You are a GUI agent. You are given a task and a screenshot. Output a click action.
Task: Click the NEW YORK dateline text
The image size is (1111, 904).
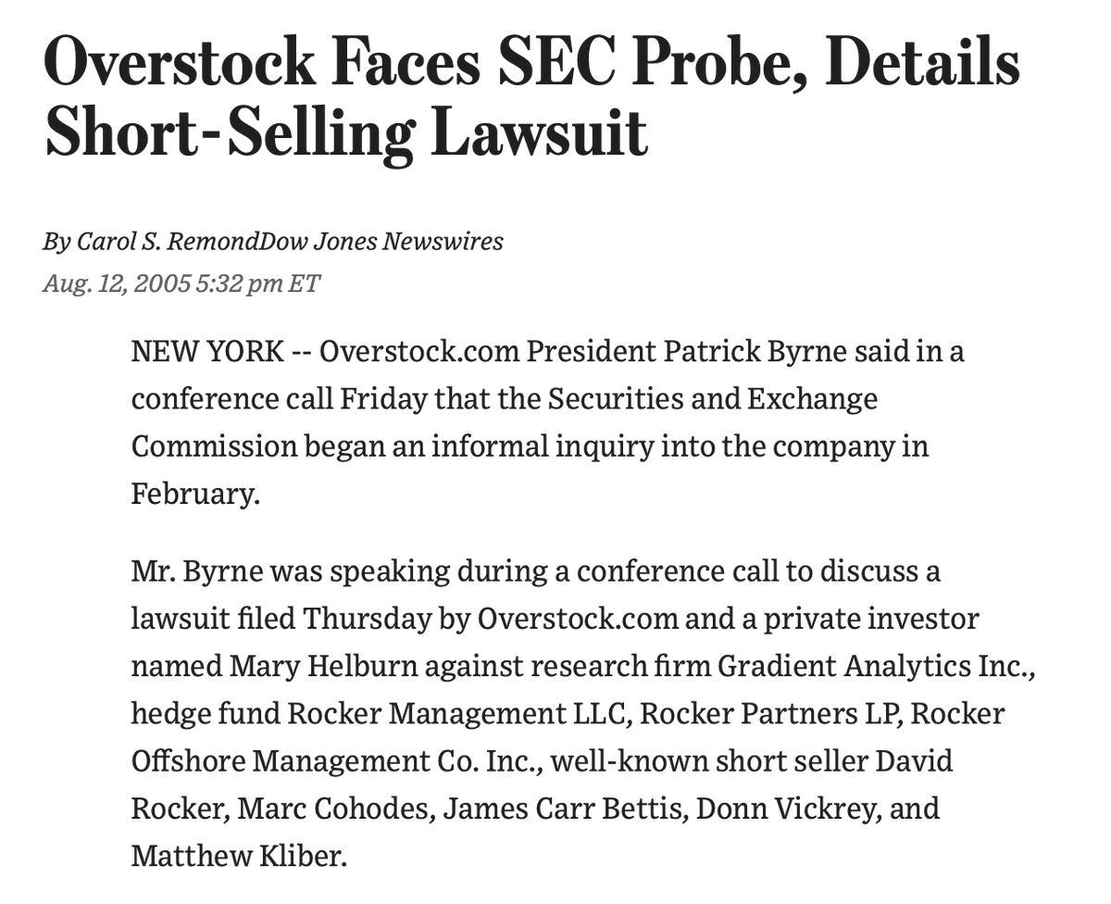207,353
